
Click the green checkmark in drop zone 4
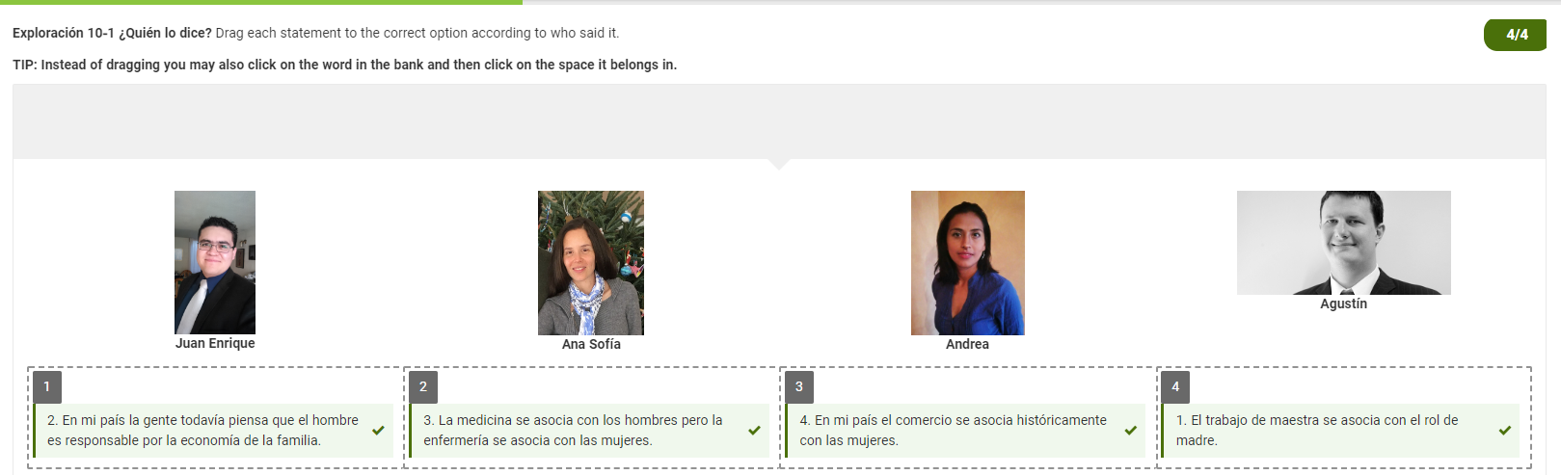tap(1504, 431)
